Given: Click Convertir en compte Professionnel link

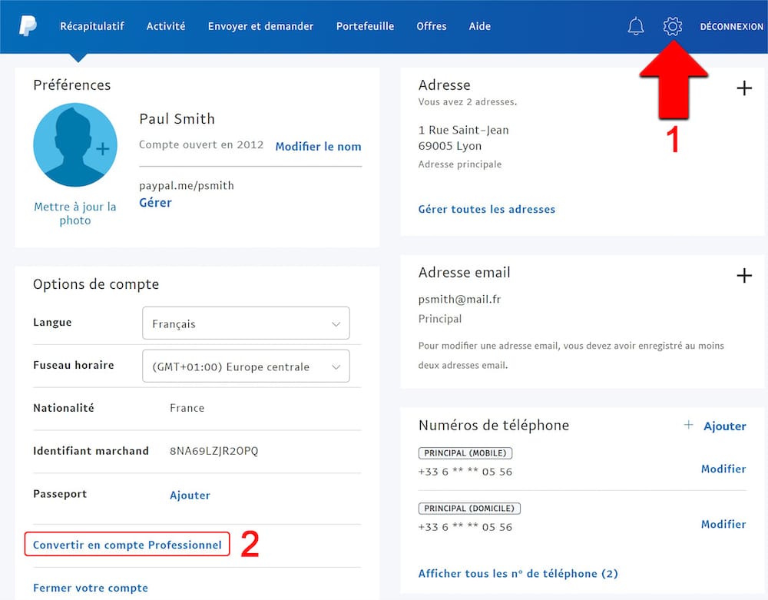Looking at the screenshot, I should tap(127, 545).
